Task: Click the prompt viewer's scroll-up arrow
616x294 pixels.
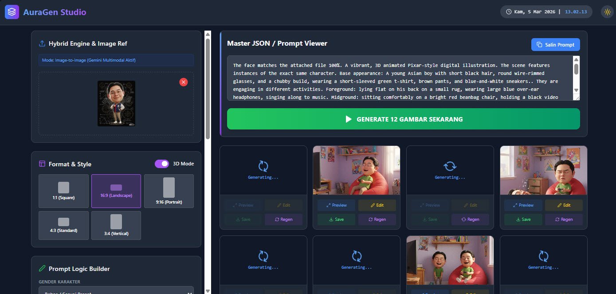Action: [x=576, y=60]
